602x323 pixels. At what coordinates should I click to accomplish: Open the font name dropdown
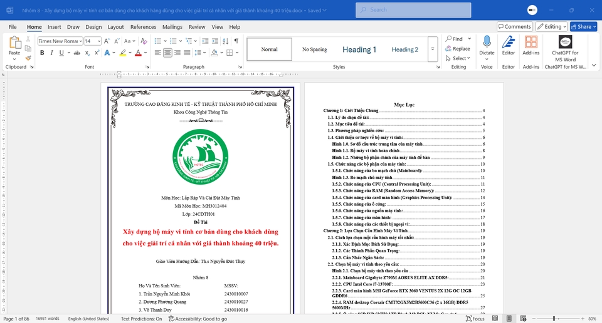(x=81, y=41)
